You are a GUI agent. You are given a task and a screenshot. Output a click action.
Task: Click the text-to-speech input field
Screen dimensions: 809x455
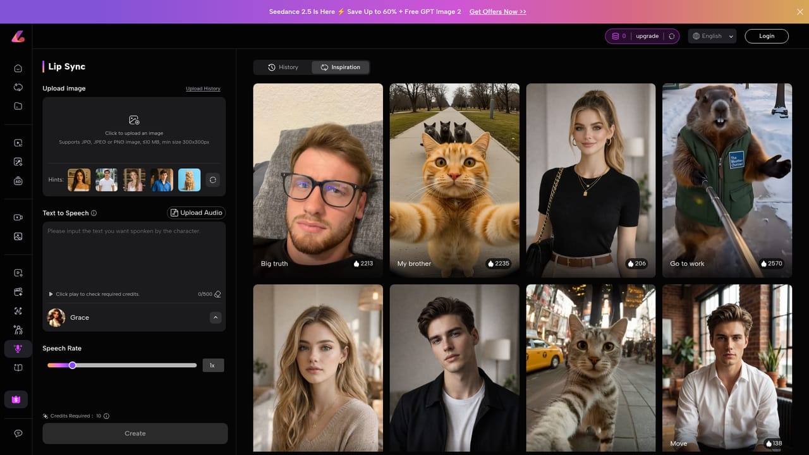134,256
